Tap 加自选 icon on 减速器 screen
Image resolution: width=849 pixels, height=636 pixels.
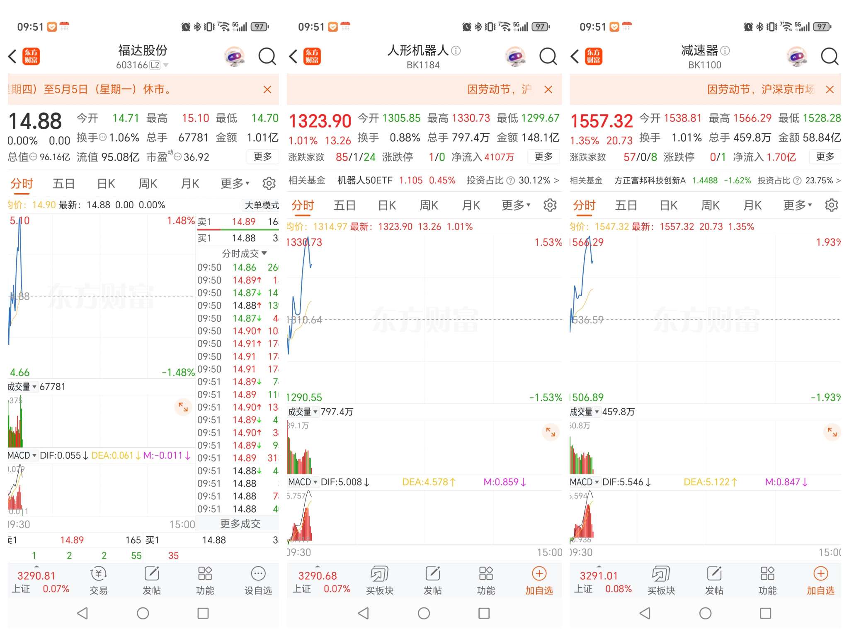pos(820,581)
